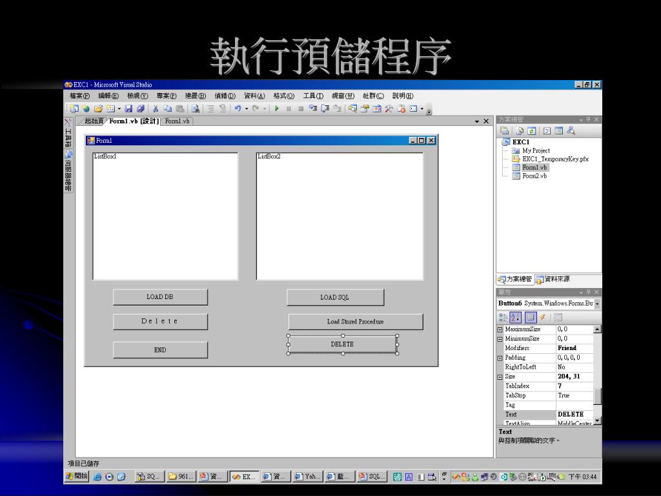The width and height of the screenshot is (661, 496).
Task: Click the Alphabetical sort icon in Properties
Action: 516,317
